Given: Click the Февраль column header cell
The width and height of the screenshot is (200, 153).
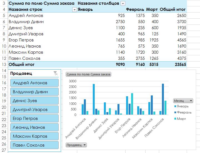Looking at the screenshot, I should point(135,9).
